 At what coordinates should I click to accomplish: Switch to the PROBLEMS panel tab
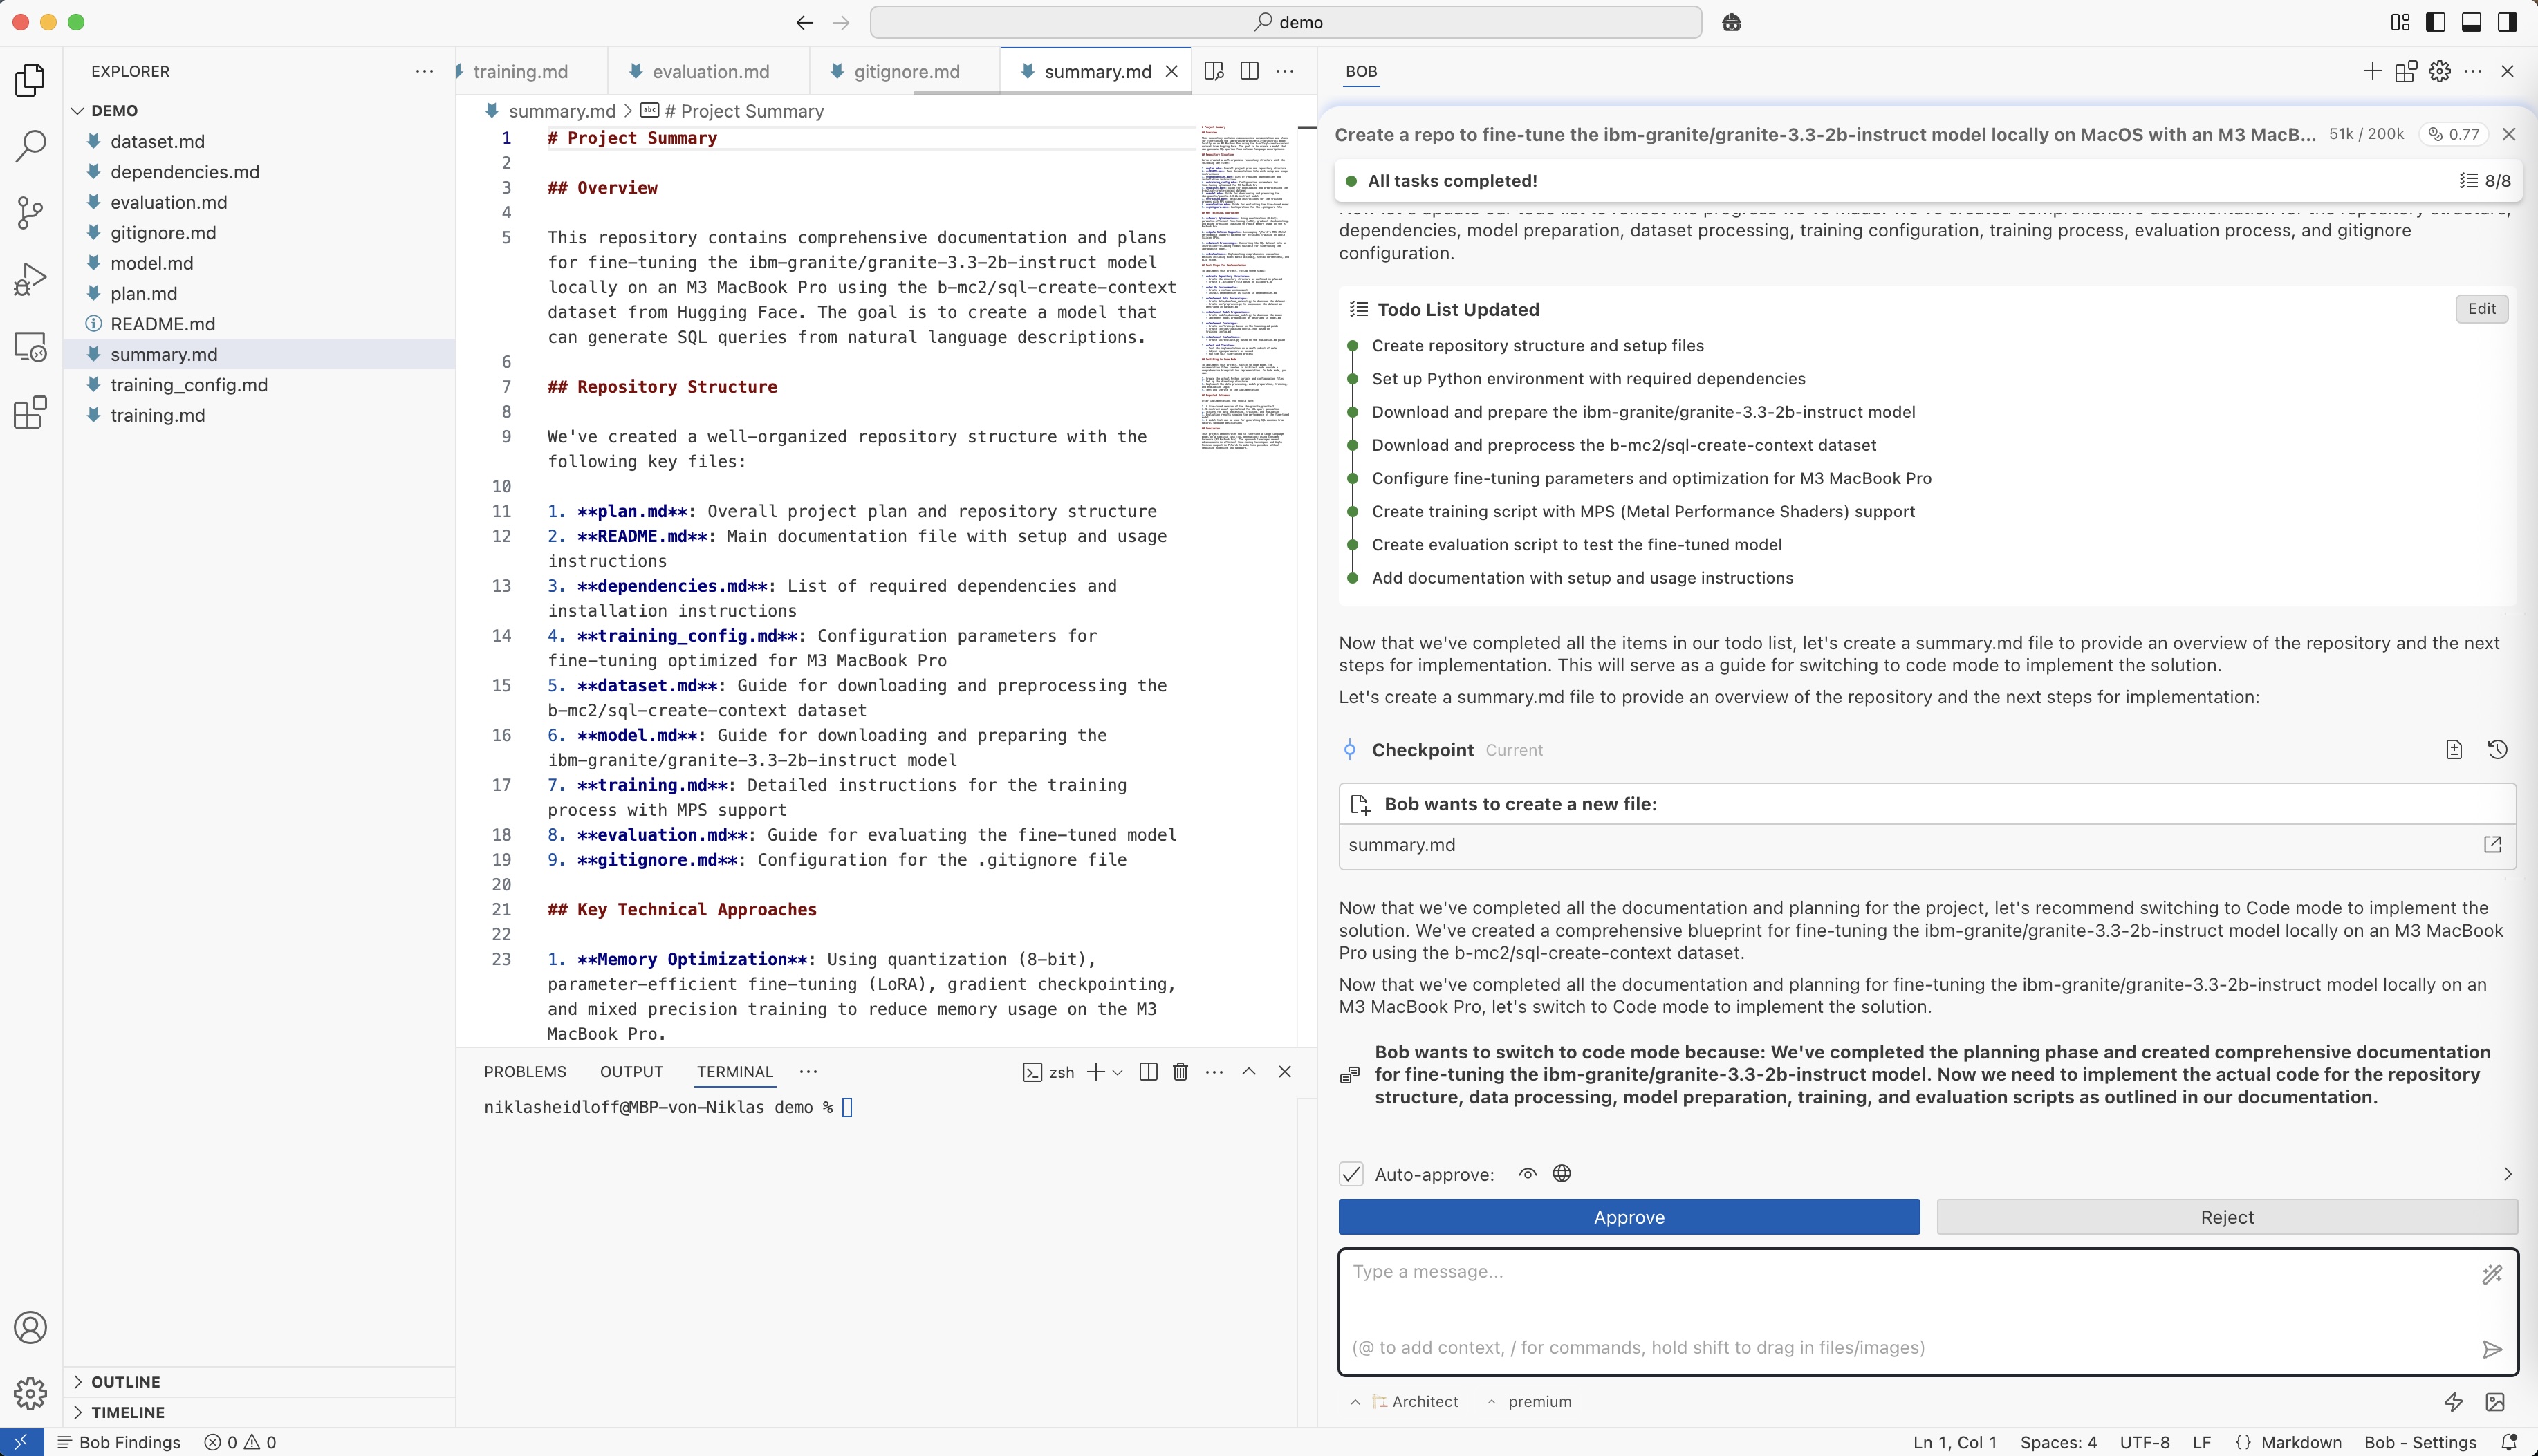525,1072
